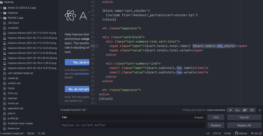The height and width of the screenshot is (136, 263).
Task: Toggle the only-in-selection option
Action: click(245, 110)
